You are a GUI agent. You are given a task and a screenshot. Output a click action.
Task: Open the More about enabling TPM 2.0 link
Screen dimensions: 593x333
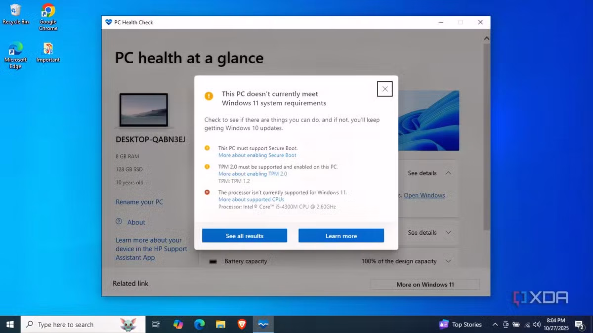253,174
